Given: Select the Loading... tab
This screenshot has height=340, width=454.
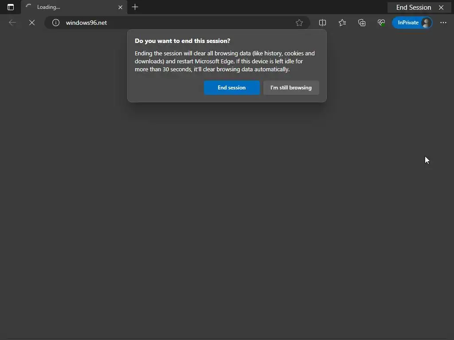Looking at the screenshot, I should click(74, 7).
